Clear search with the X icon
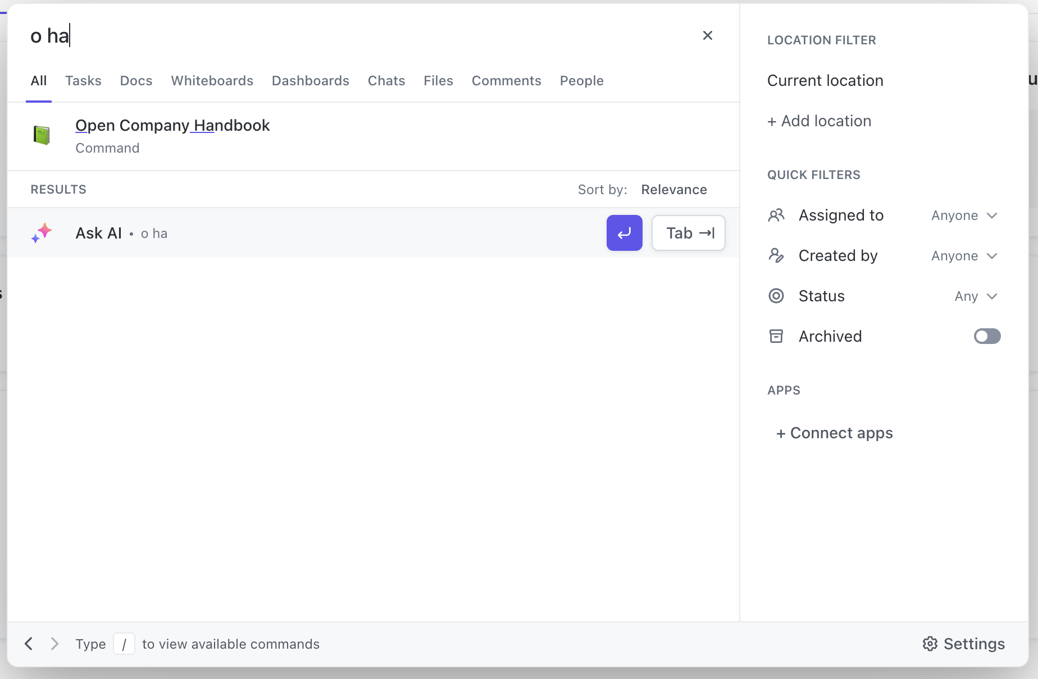Screen dimensions: 1038x679 (x=708, y=36)
